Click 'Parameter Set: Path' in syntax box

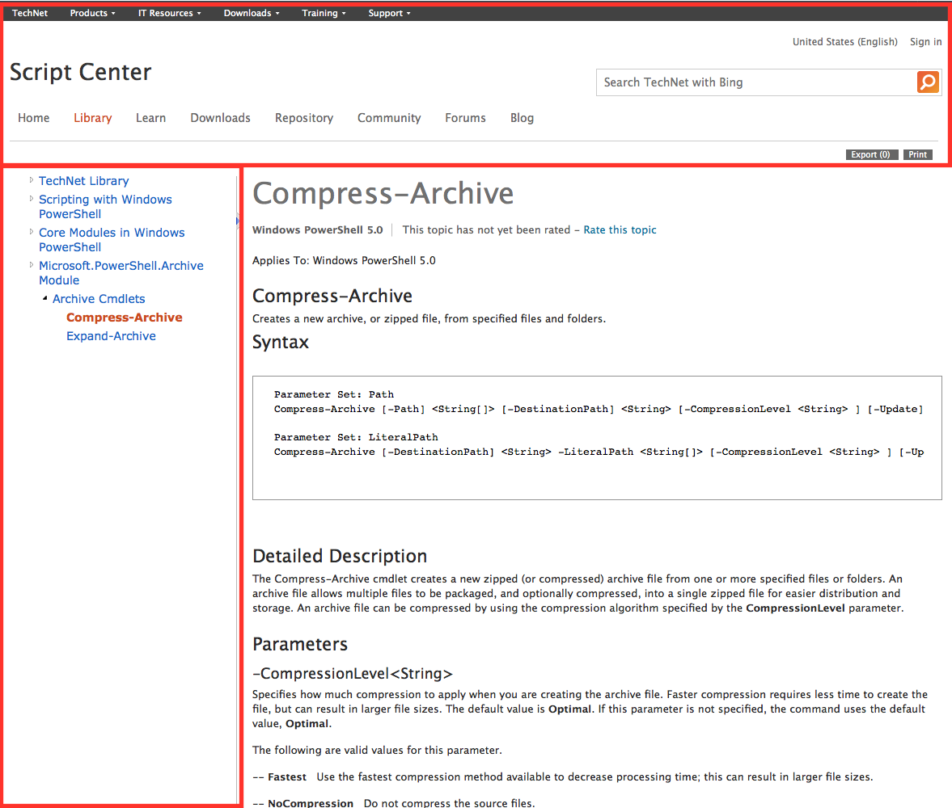coord(334,394)
